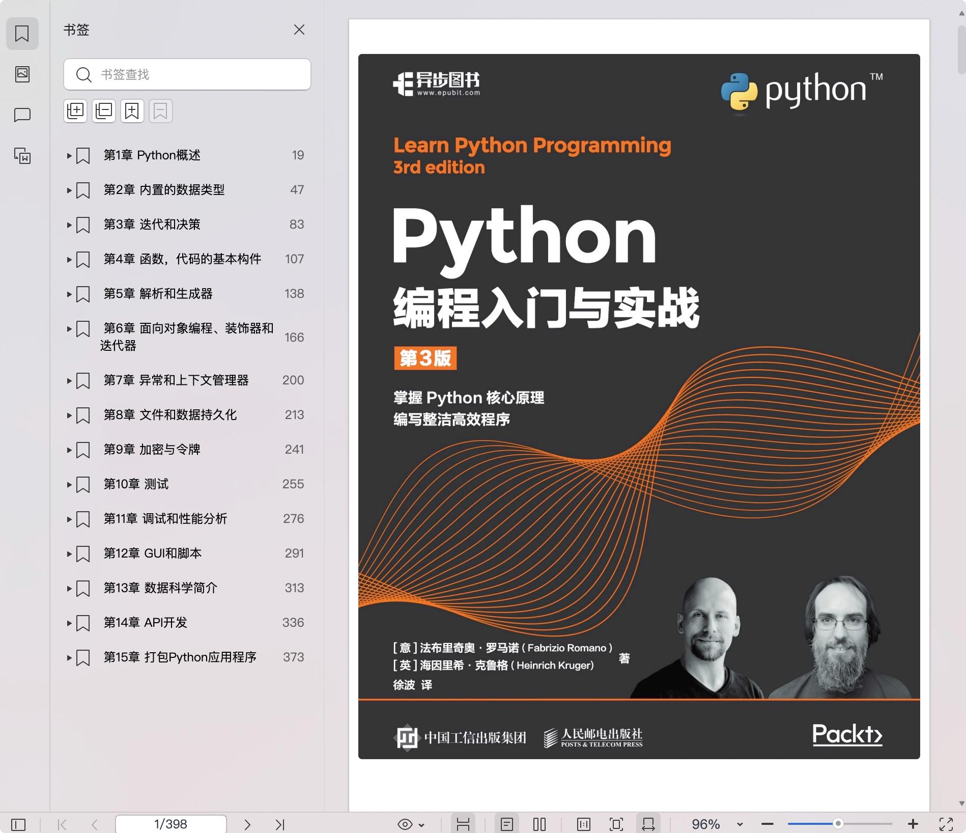Screen dimensions: 966x833
Task: Select 第8章 文件和数据持久化
Action: pos(171,415)
